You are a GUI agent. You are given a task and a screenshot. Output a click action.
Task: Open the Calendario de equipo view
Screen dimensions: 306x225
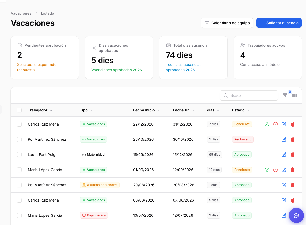pyautogui.click(x=227, y=23)
